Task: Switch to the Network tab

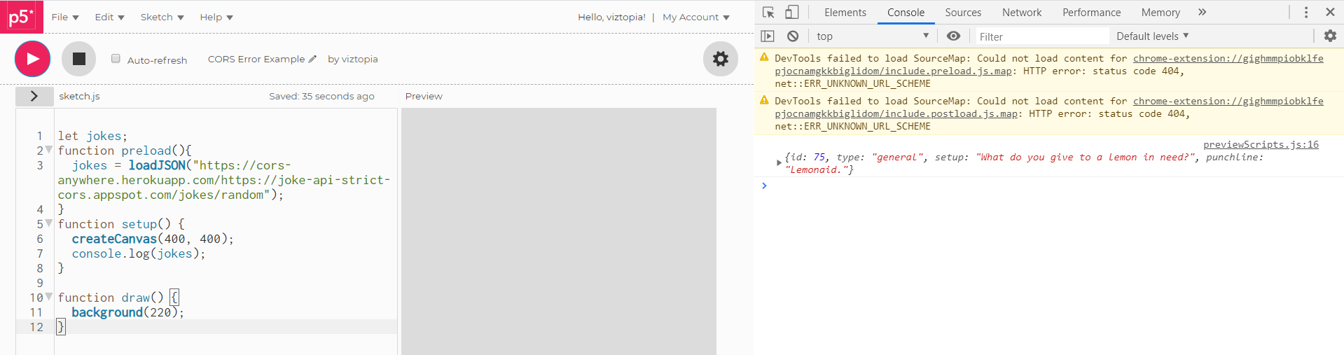Action: pyautogui.click(x=1021, y=13)
